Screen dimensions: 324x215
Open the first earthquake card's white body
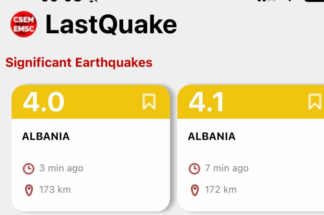point(91,165)
